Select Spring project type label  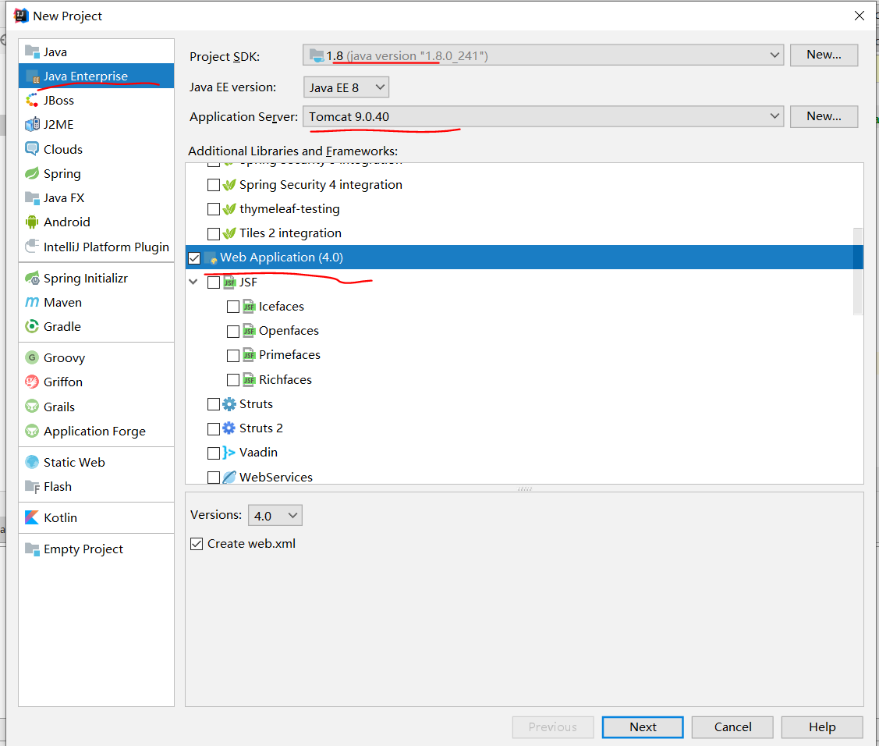(x=62, y=174)
